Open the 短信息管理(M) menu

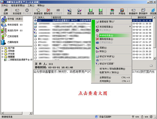pos(18,6)
